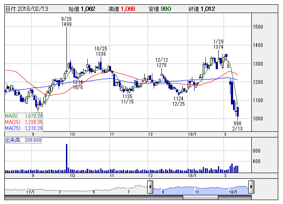Select the 1135 11/15 low label

[127, 99]
